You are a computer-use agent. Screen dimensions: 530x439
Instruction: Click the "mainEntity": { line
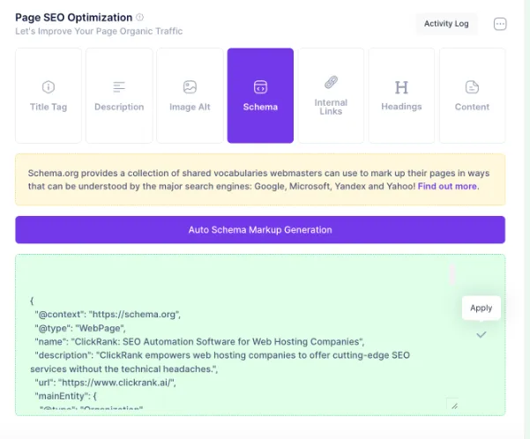66,396
